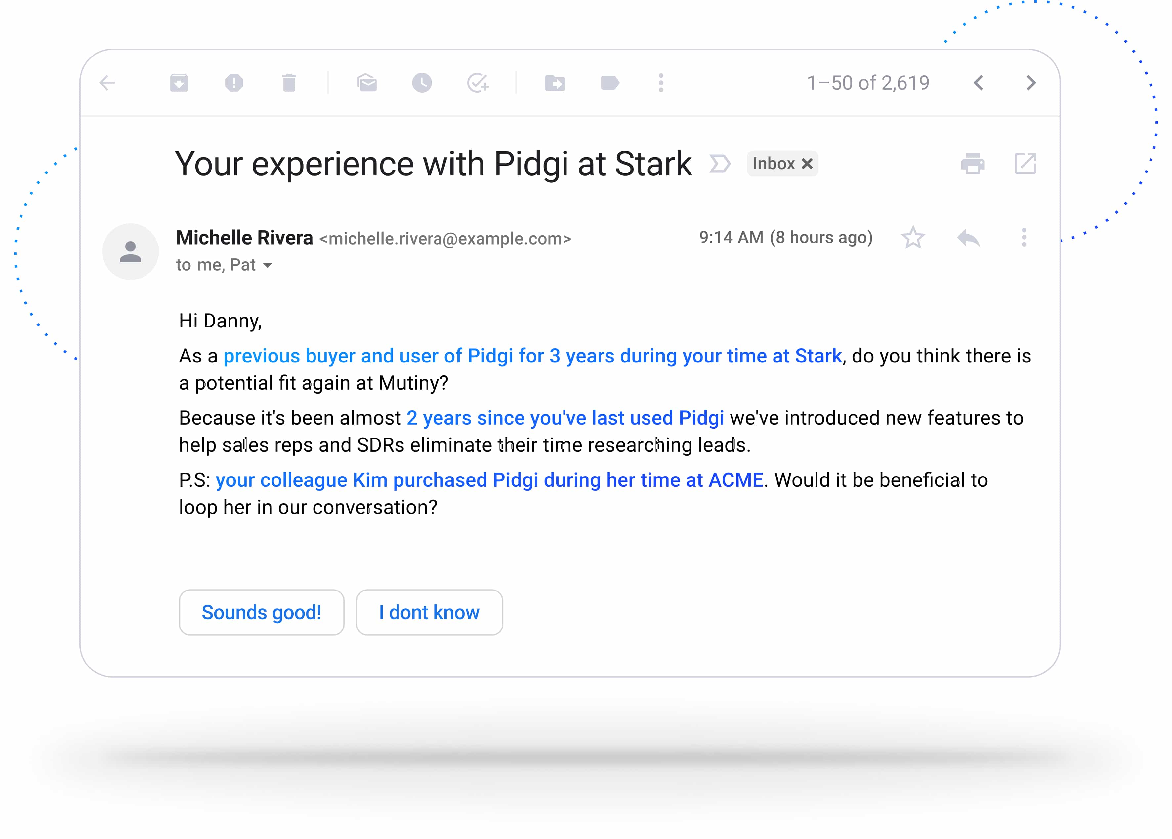The height and width of the screenshot is (839, 1172).
Task: Click the "Sounds good!" smart reply
Action: pos(262,612)
